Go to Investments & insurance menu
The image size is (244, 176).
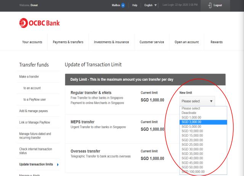[111, 42]
